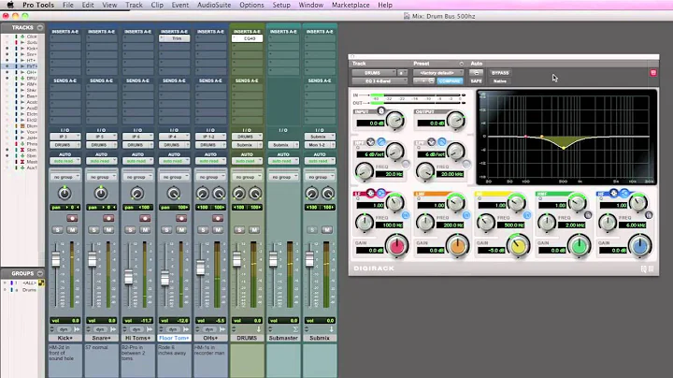
Task: Open the DRUMS track selector dropdown in the plug-in
Action: 374,73
